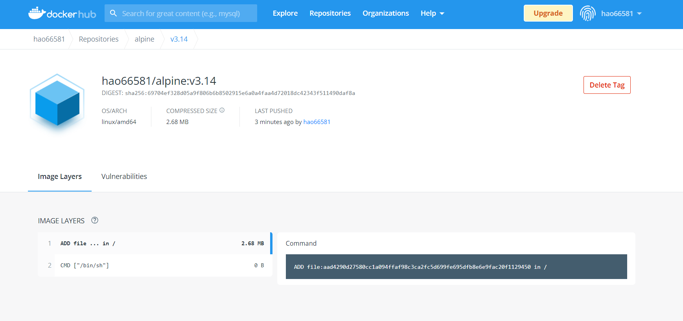Image resolution: width=683 pixels, height=321 pixels.
Task: Click the v3.14 breadcrumb link
Action: pyautogui.click(x=179, y=39)
